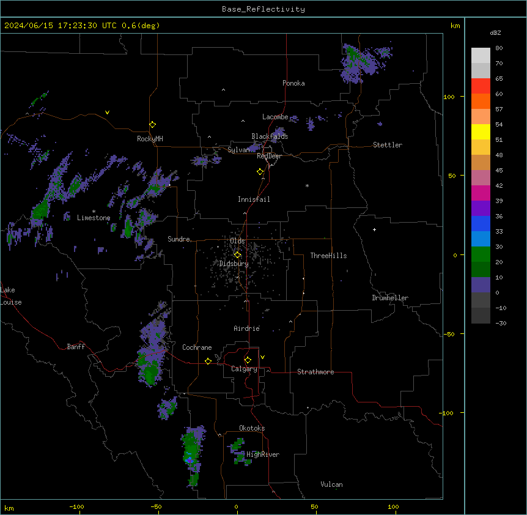
Task: Click the yellow diamond marker above Calgary label
Action: pyautogui.click(x=248, y=360)
